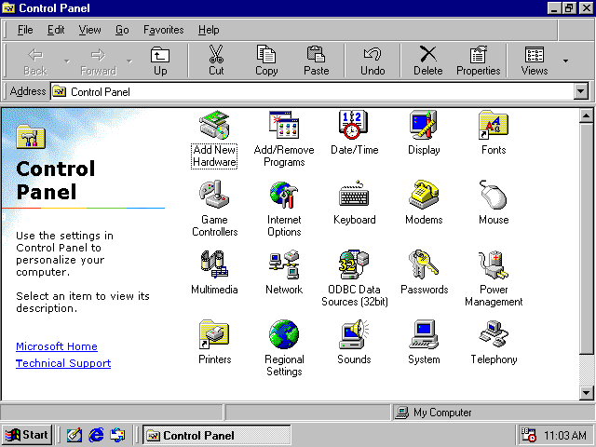Select the Sounds icon
The height and width of the screenshot is (447, 596).
tap(354, 334)
